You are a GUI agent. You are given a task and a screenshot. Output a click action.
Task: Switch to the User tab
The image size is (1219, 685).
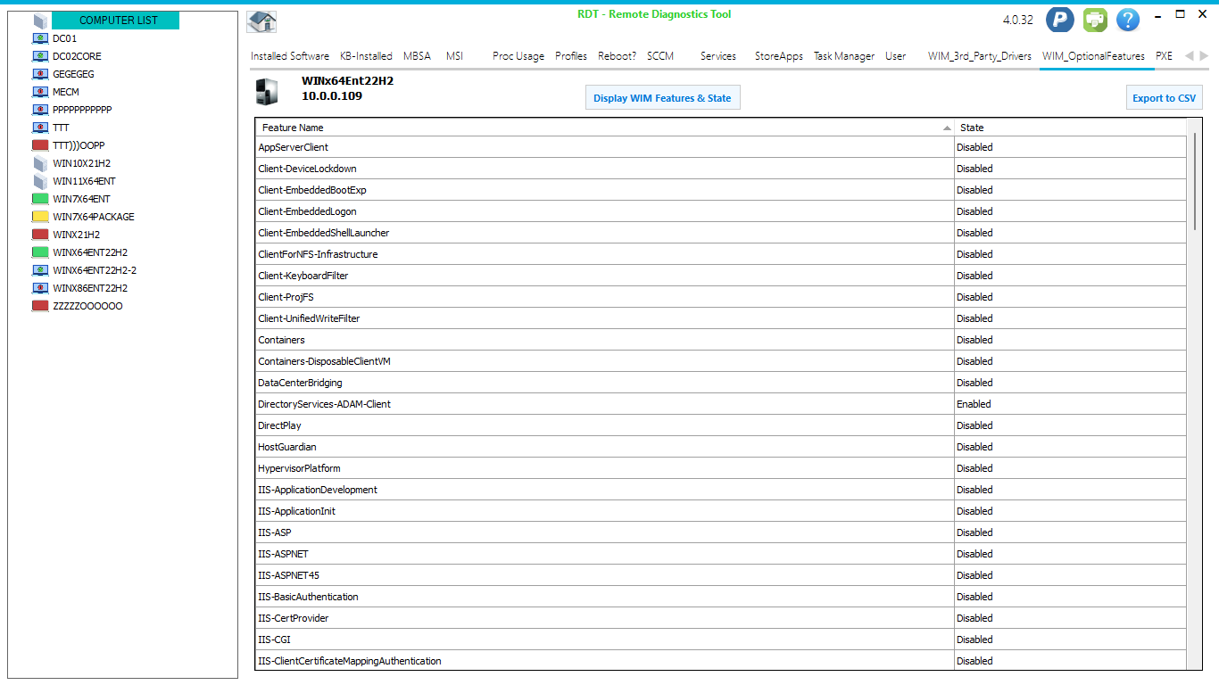click(896, 56)
